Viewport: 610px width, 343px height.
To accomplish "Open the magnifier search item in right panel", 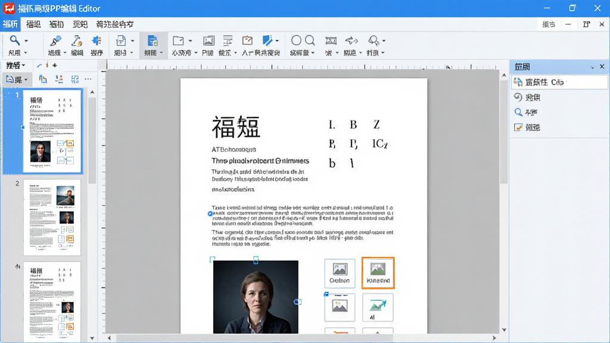I will coord(518,113).
